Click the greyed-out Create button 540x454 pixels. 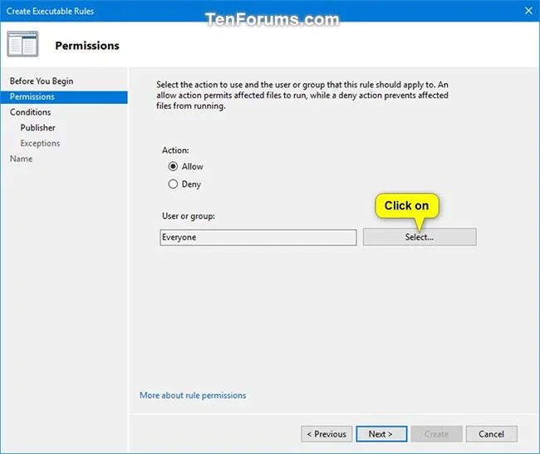pos(436,434)
